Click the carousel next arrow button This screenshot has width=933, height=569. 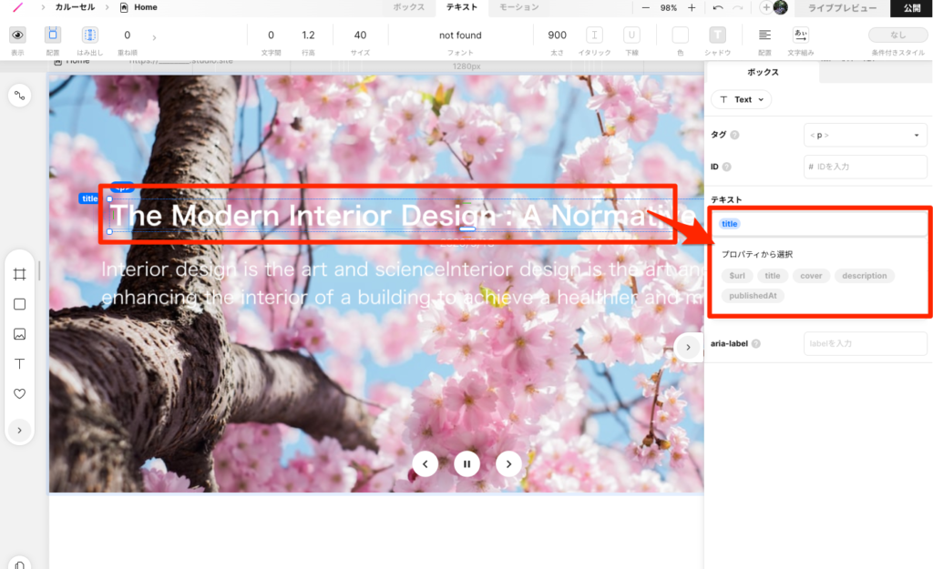tap(508, 463)
